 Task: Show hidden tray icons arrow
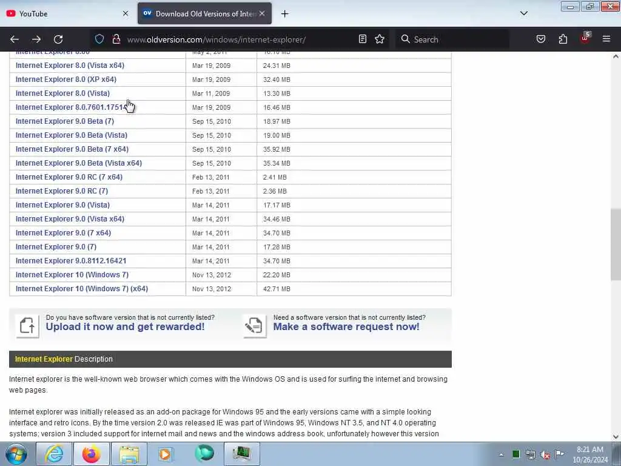coord(502,454)
